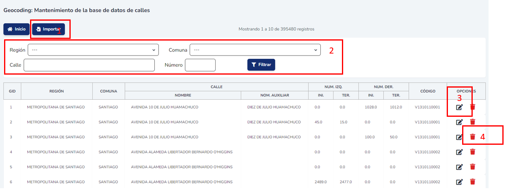Delete row GID 5 using trash icon
This screenshot has width=506, height=191.
pos(472,167)
